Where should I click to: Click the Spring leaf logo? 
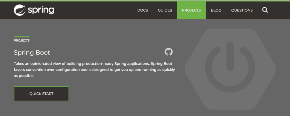pos(20,10)
